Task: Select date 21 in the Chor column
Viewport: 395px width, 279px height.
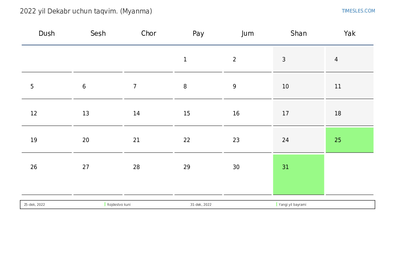Action: [137, 140]
